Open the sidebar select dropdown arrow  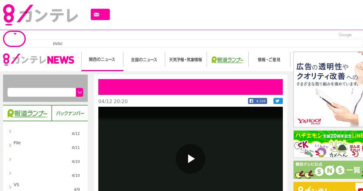[80, 92]
